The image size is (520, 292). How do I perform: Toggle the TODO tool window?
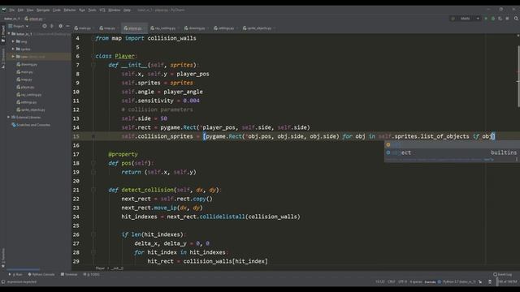click(x=92, y=274)
